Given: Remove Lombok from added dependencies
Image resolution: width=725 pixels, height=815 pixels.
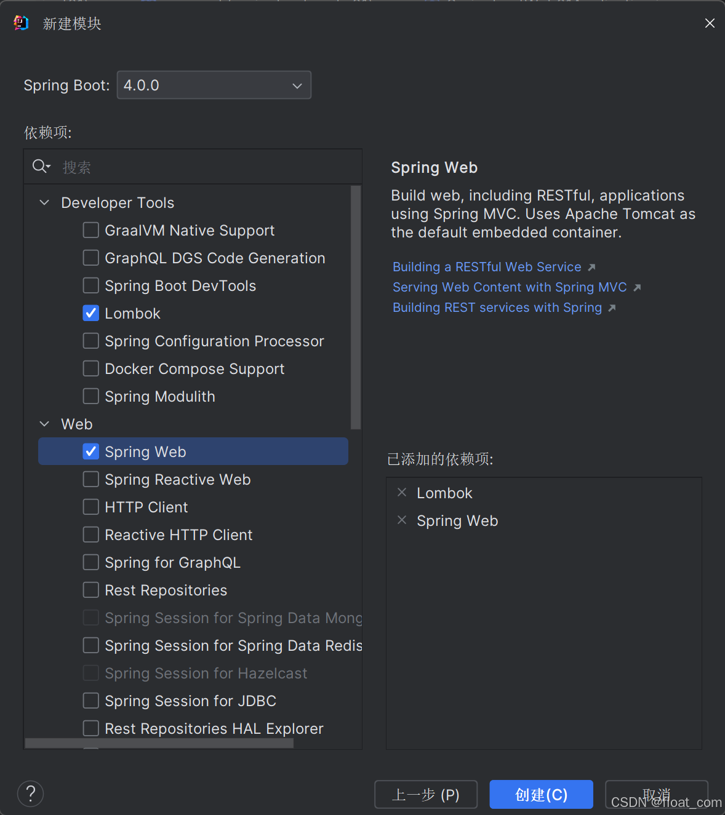Looking at the screenshot, I should (x=402, y=492).
